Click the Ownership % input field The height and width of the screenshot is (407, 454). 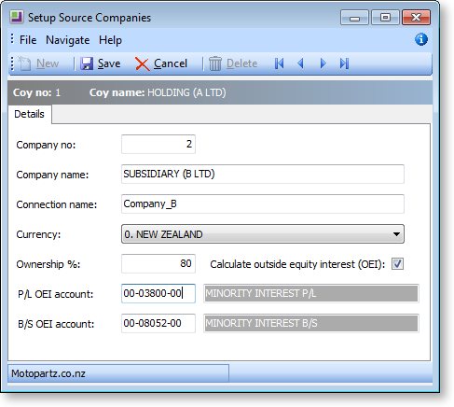(x=158, y=263)
